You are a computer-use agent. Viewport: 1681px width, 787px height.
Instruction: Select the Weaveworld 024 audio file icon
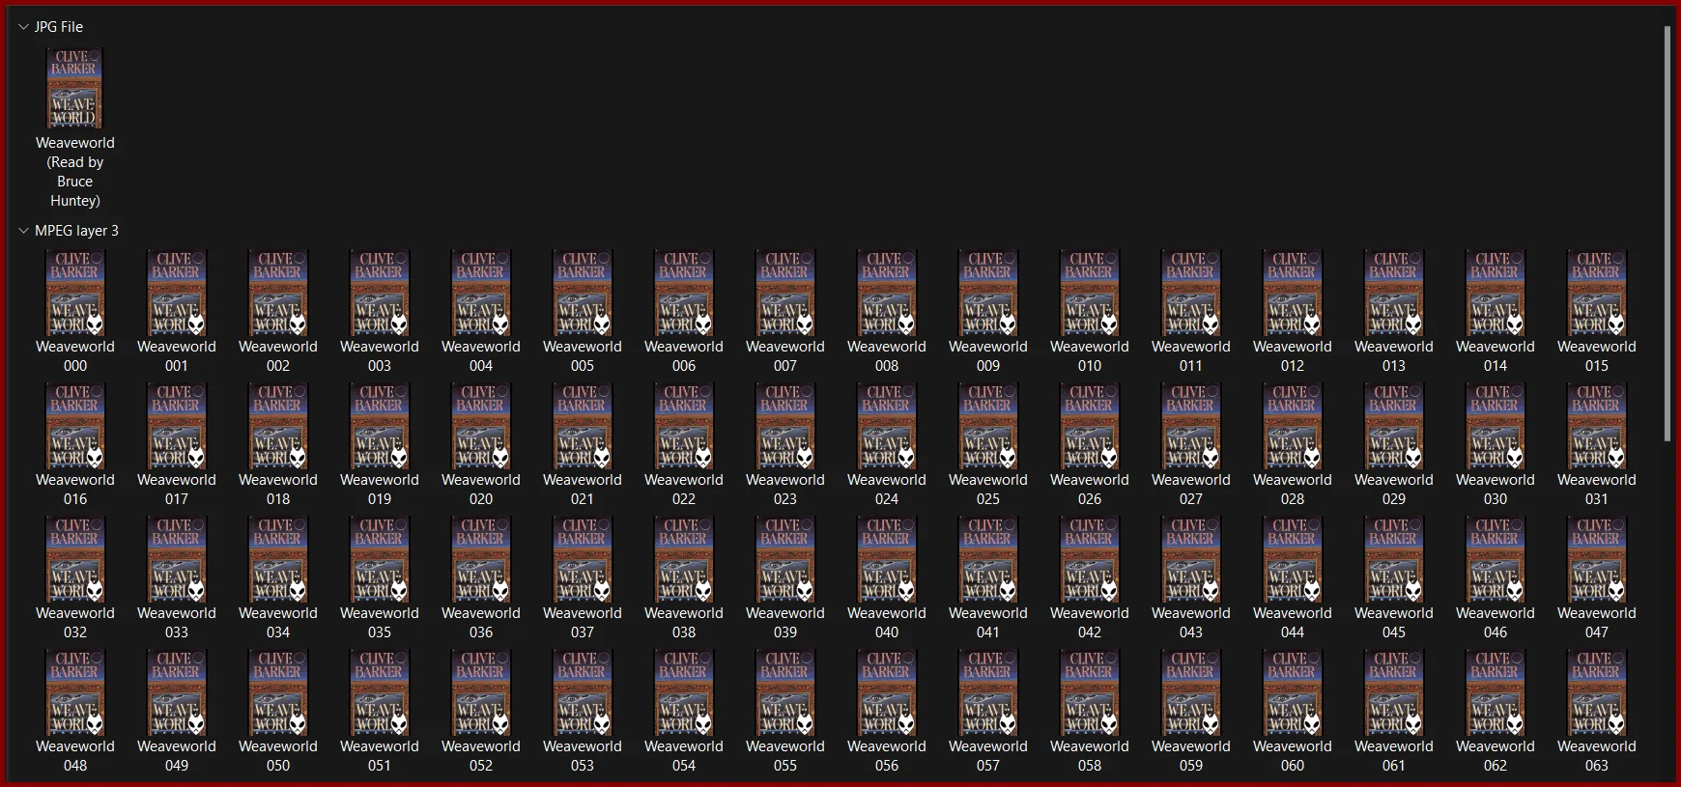[887, 426]
